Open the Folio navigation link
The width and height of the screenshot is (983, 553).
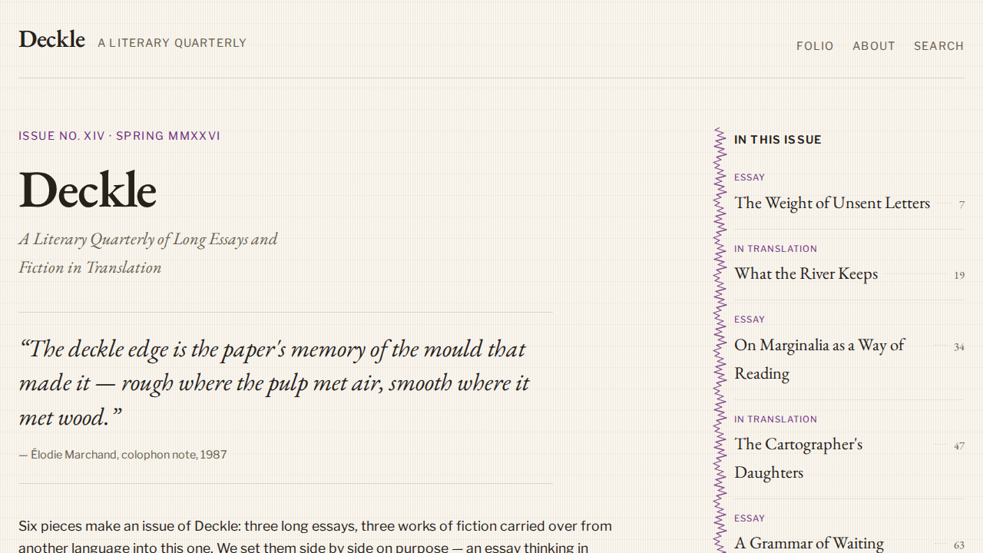click(x=815, y=46)
